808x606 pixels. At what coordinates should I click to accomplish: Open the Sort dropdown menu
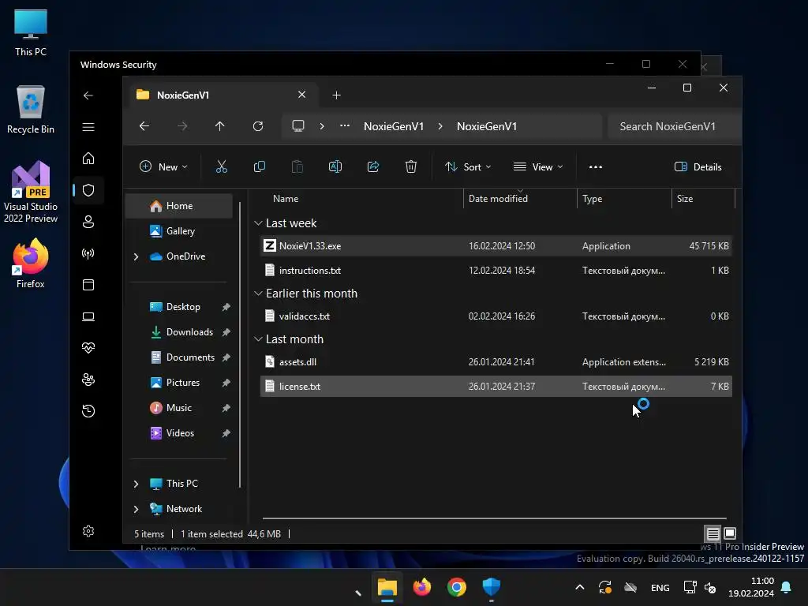(x=468, y=166)
